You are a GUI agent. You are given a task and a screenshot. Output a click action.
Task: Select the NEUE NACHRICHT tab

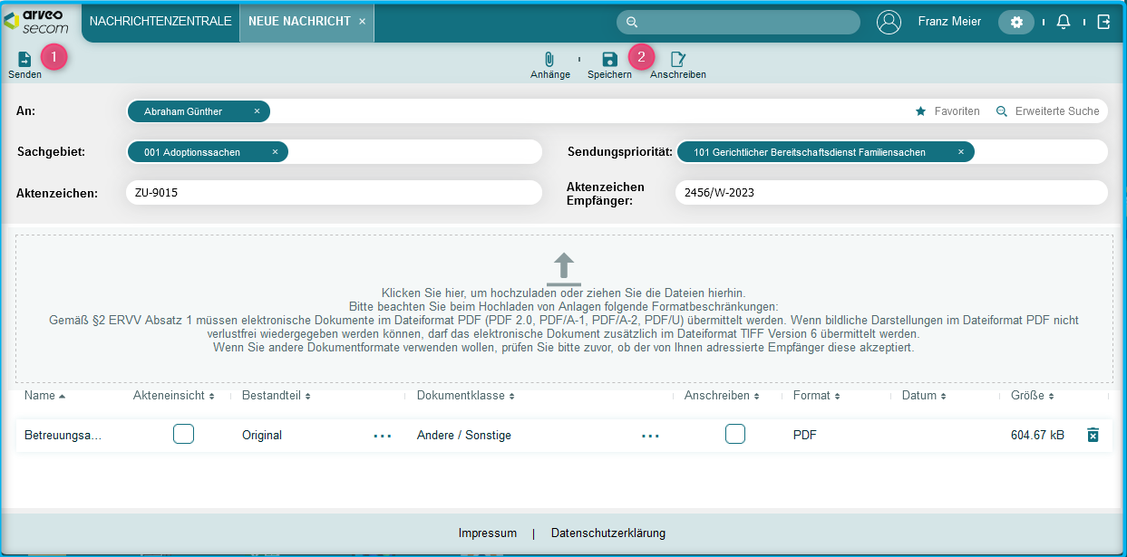coord(299,22)
